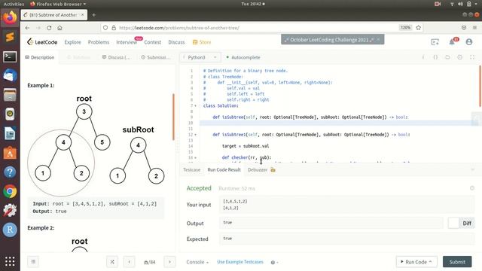Open the Contest menu item
The height and width of the screenshot is (271, 482).
pos(152,42)
